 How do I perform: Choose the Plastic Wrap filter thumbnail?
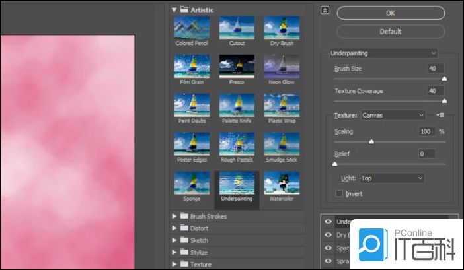coord(282,105)
